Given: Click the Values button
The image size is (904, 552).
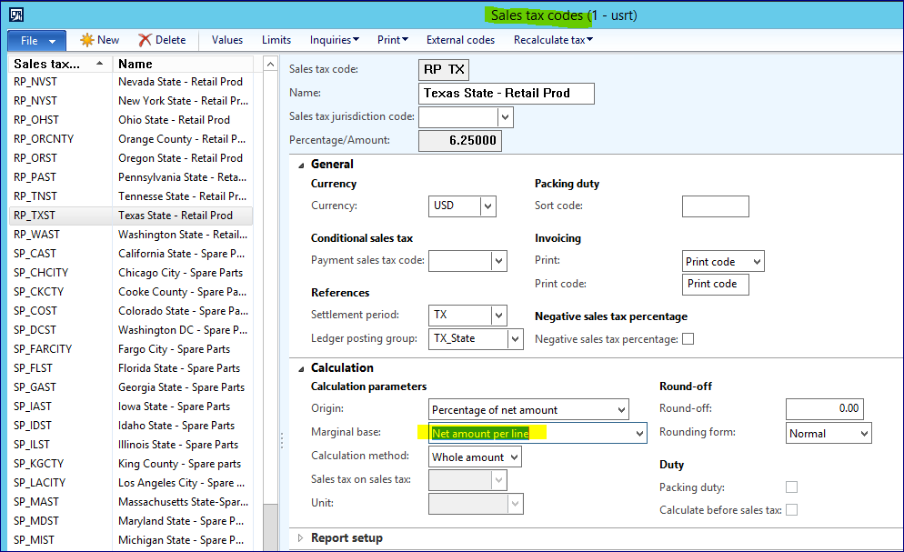Looking at the screenshot, I should click(227, 40).
